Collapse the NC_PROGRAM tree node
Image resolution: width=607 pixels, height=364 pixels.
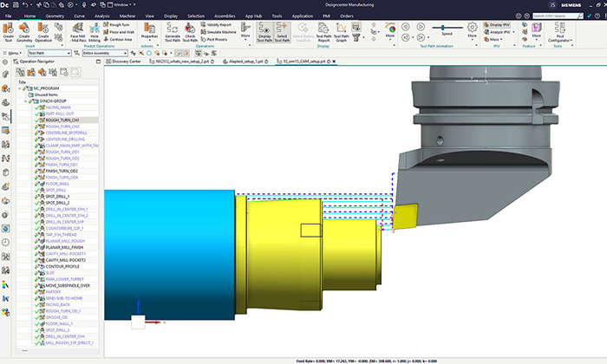point(21,88)
